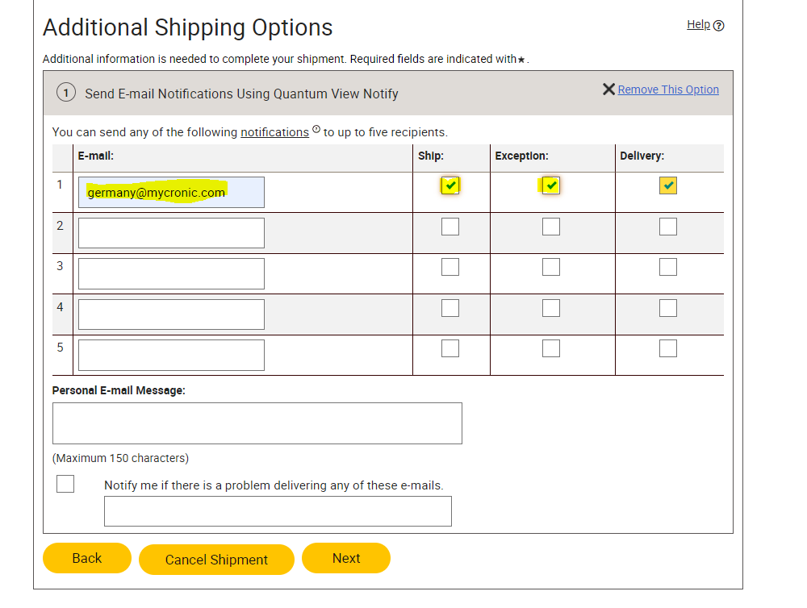Uncheck Delivery notification for recipient 1

[x=668, y=185]
